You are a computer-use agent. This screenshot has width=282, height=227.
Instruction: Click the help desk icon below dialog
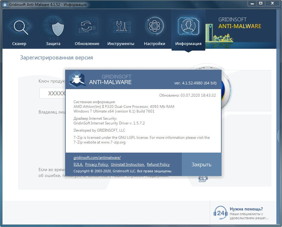(x=203, y=179)
